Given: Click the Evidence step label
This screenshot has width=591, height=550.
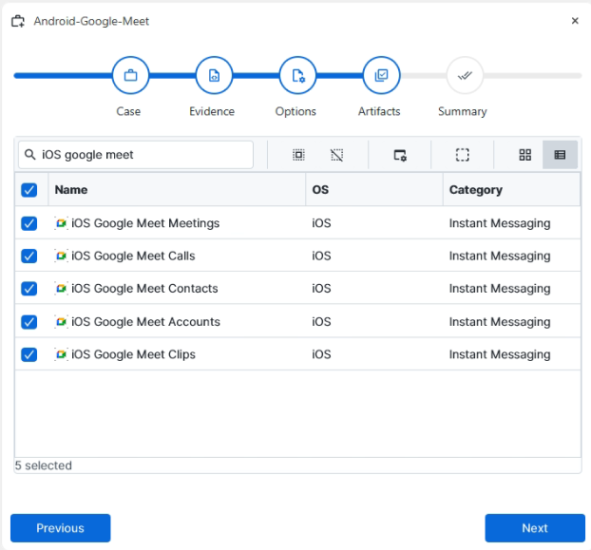Looking at the screenshot, I should tap(212, 111).
